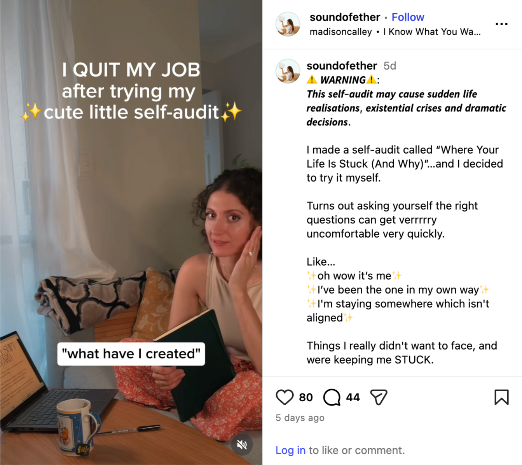Open audio track madisoncalley I Know What You Wa...
The image size is (522, 465).
coord(395,32)
